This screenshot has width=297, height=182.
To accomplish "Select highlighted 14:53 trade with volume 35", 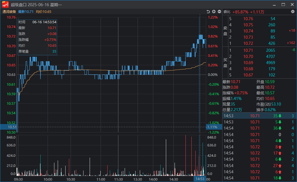I will click(x=259, y=116).
